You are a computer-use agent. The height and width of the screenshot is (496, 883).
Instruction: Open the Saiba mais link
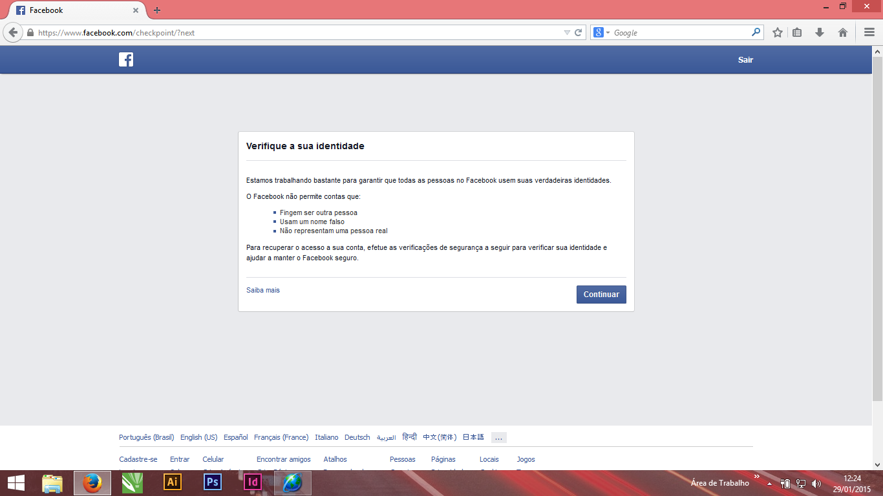[263, 291]
